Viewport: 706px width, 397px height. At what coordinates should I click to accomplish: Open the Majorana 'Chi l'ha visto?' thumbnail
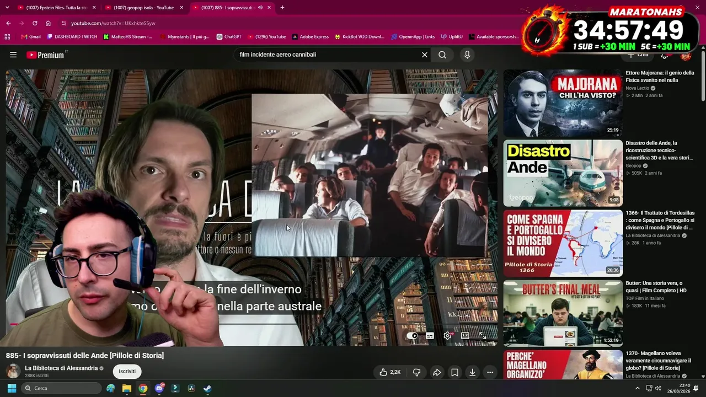click(x=563, y=103)
